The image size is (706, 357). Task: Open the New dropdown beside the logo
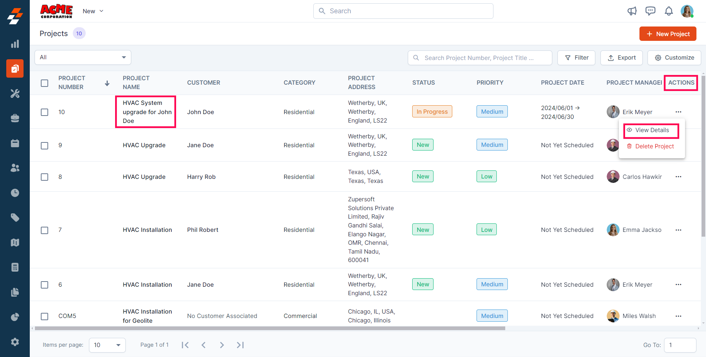93,11
